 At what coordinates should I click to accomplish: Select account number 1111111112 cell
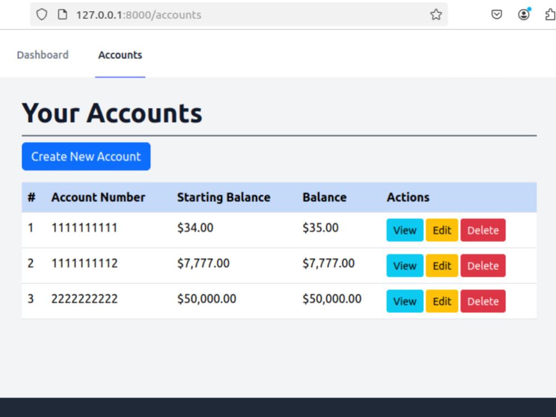point(85,263)
